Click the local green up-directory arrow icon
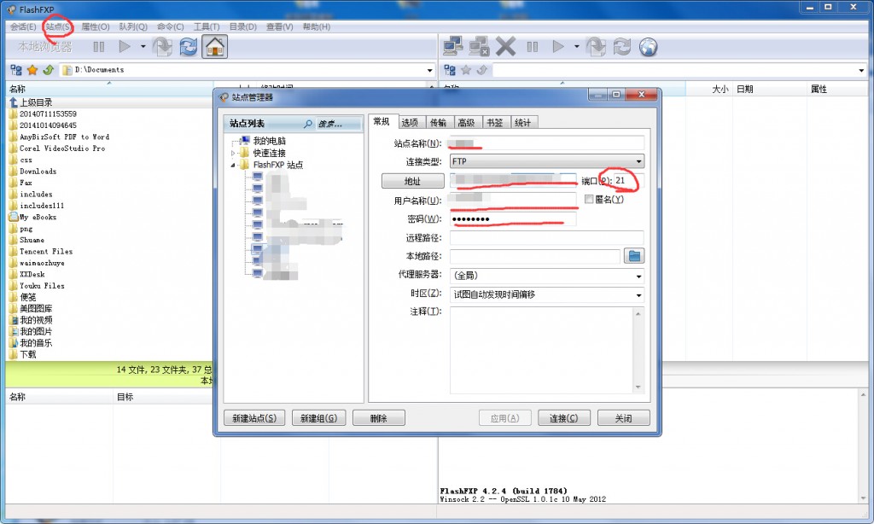 click(x=49, y=70)
